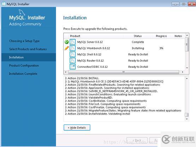Open the Installation Complete step
Image resolution: width=196 pixels, height=147 pixels.
pyautogui.click(x=23, y=74)
